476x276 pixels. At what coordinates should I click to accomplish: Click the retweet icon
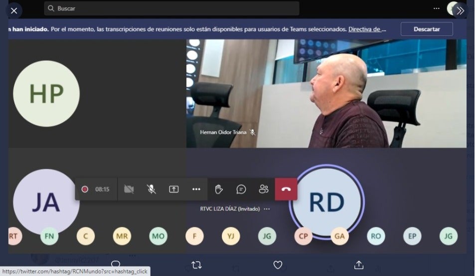[x=196, y=265]
